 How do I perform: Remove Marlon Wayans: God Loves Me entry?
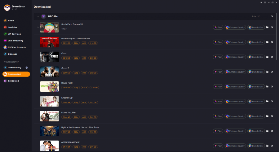coord(272,42)
